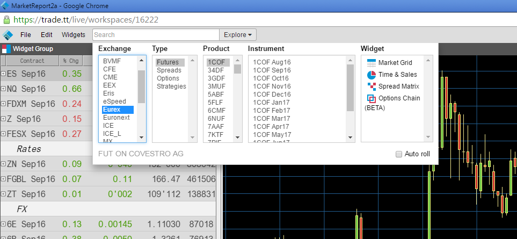Image resolution: width=517 pixels, height=239 pixels.
Task: Select ICE in the Exchange list
Action: [108, 126]
